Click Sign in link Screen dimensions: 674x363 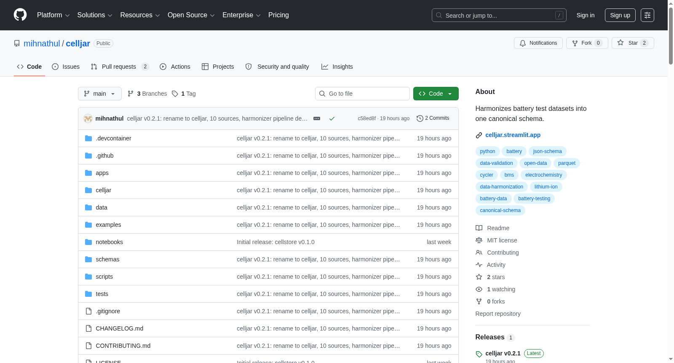tap(586, 15)
